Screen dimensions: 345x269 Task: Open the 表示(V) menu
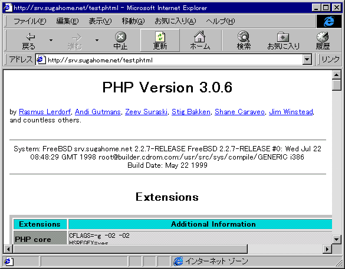coord(100,21)
